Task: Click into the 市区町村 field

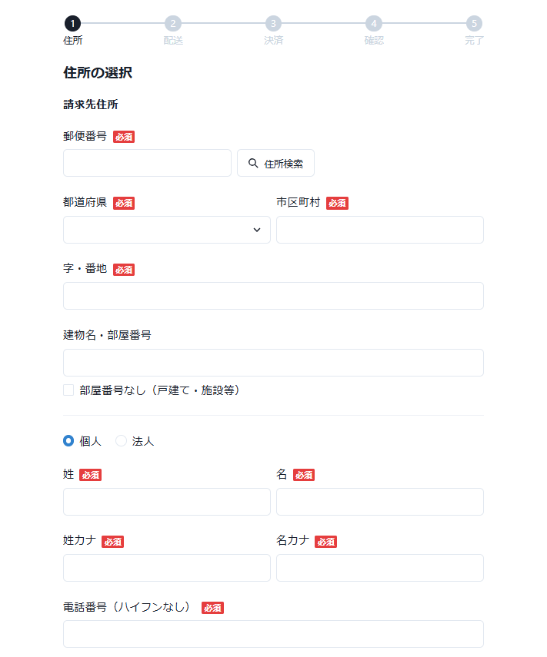Action: (379, 230)
